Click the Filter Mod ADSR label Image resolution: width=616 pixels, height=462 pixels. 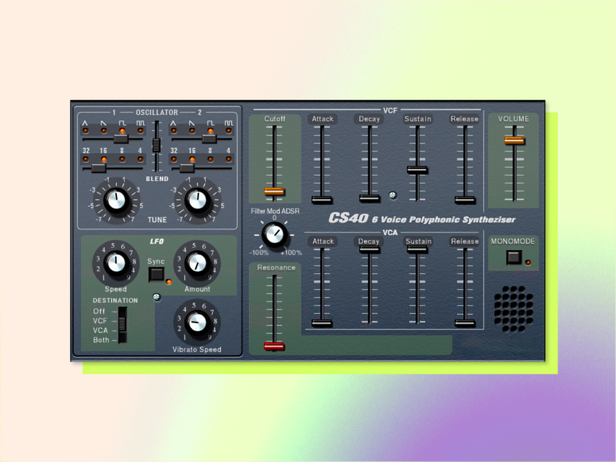coord(275,211)
